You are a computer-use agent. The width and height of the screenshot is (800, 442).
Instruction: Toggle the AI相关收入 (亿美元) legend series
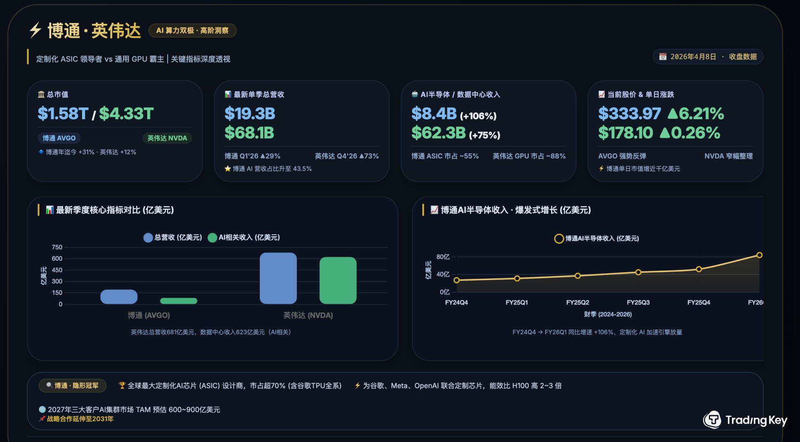tap(244, 237)
